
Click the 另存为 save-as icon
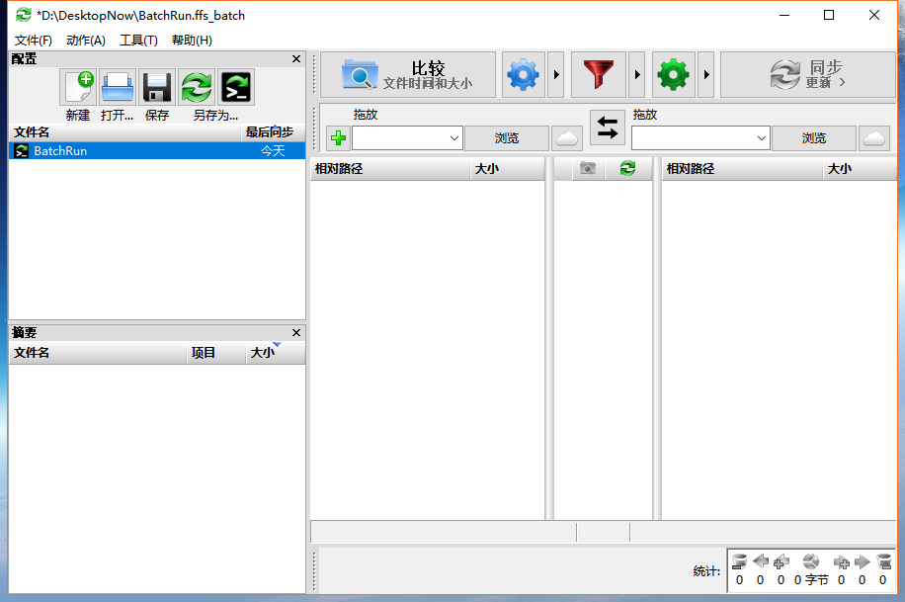click(195, 86)
